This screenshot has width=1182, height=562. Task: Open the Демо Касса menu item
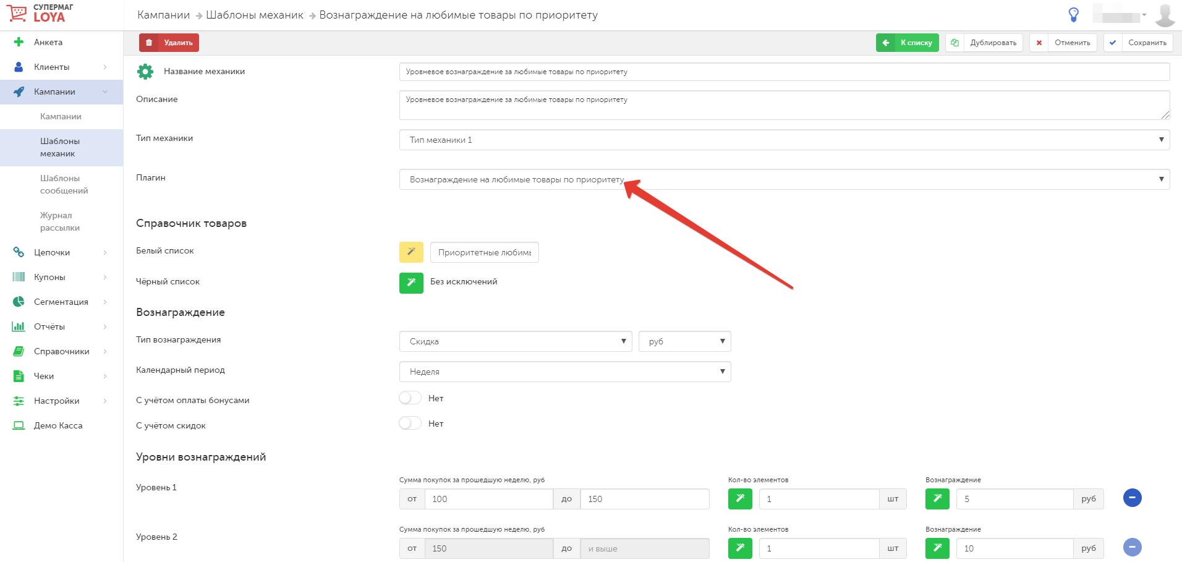click(x=58, y=425)
